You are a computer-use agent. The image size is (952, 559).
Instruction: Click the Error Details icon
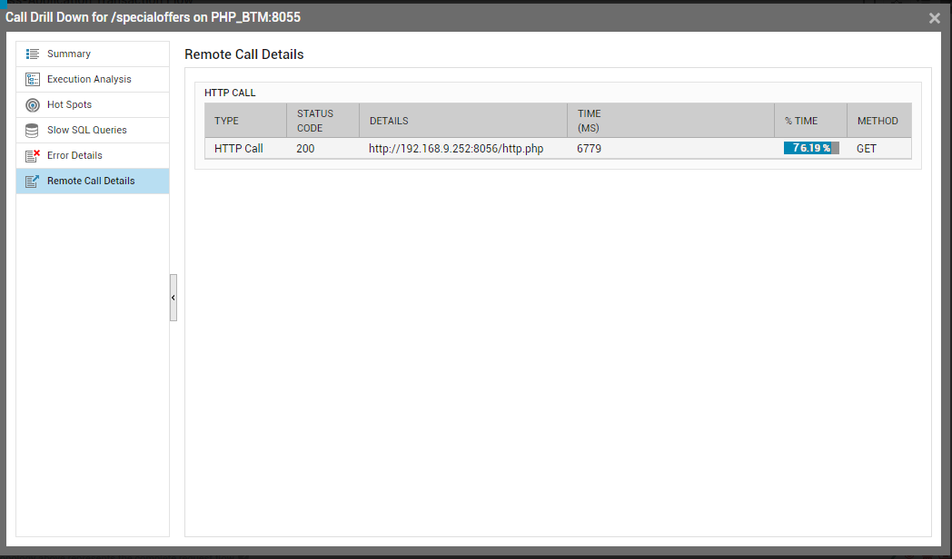click(32, 156)
